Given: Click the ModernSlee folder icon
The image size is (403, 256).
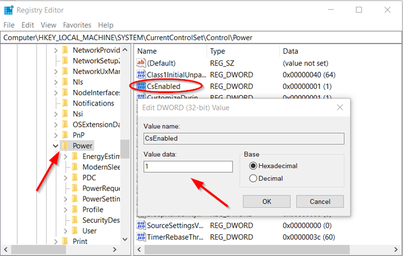Looking at the screenshot, I should click(x=75, y=167).
